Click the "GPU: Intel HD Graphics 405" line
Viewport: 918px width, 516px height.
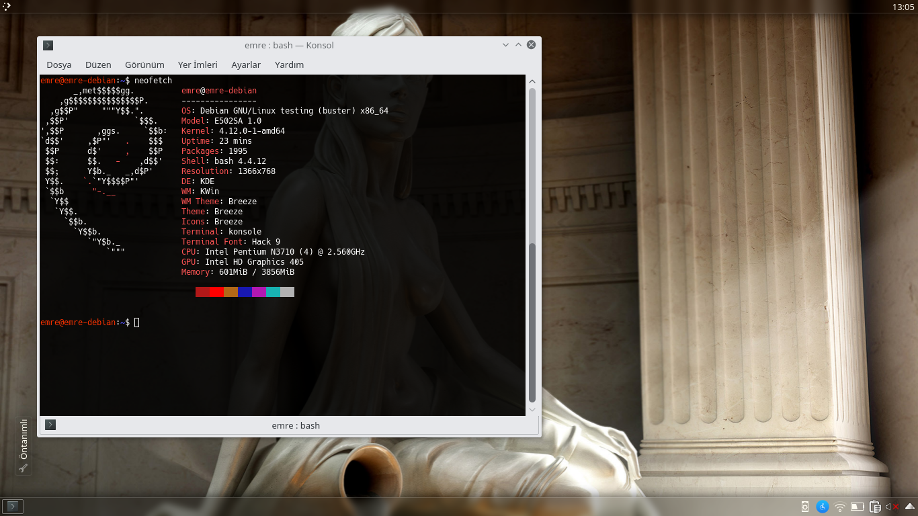[243, 262]
